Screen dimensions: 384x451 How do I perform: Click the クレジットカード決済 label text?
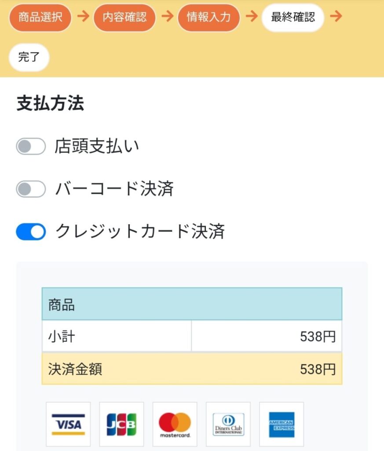pyautogui.click(x=140, y=232)
